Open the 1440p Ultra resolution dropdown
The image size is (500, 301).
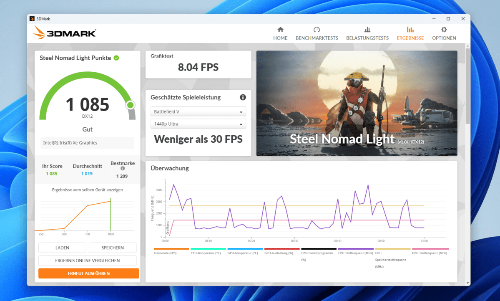click(198, 124)
